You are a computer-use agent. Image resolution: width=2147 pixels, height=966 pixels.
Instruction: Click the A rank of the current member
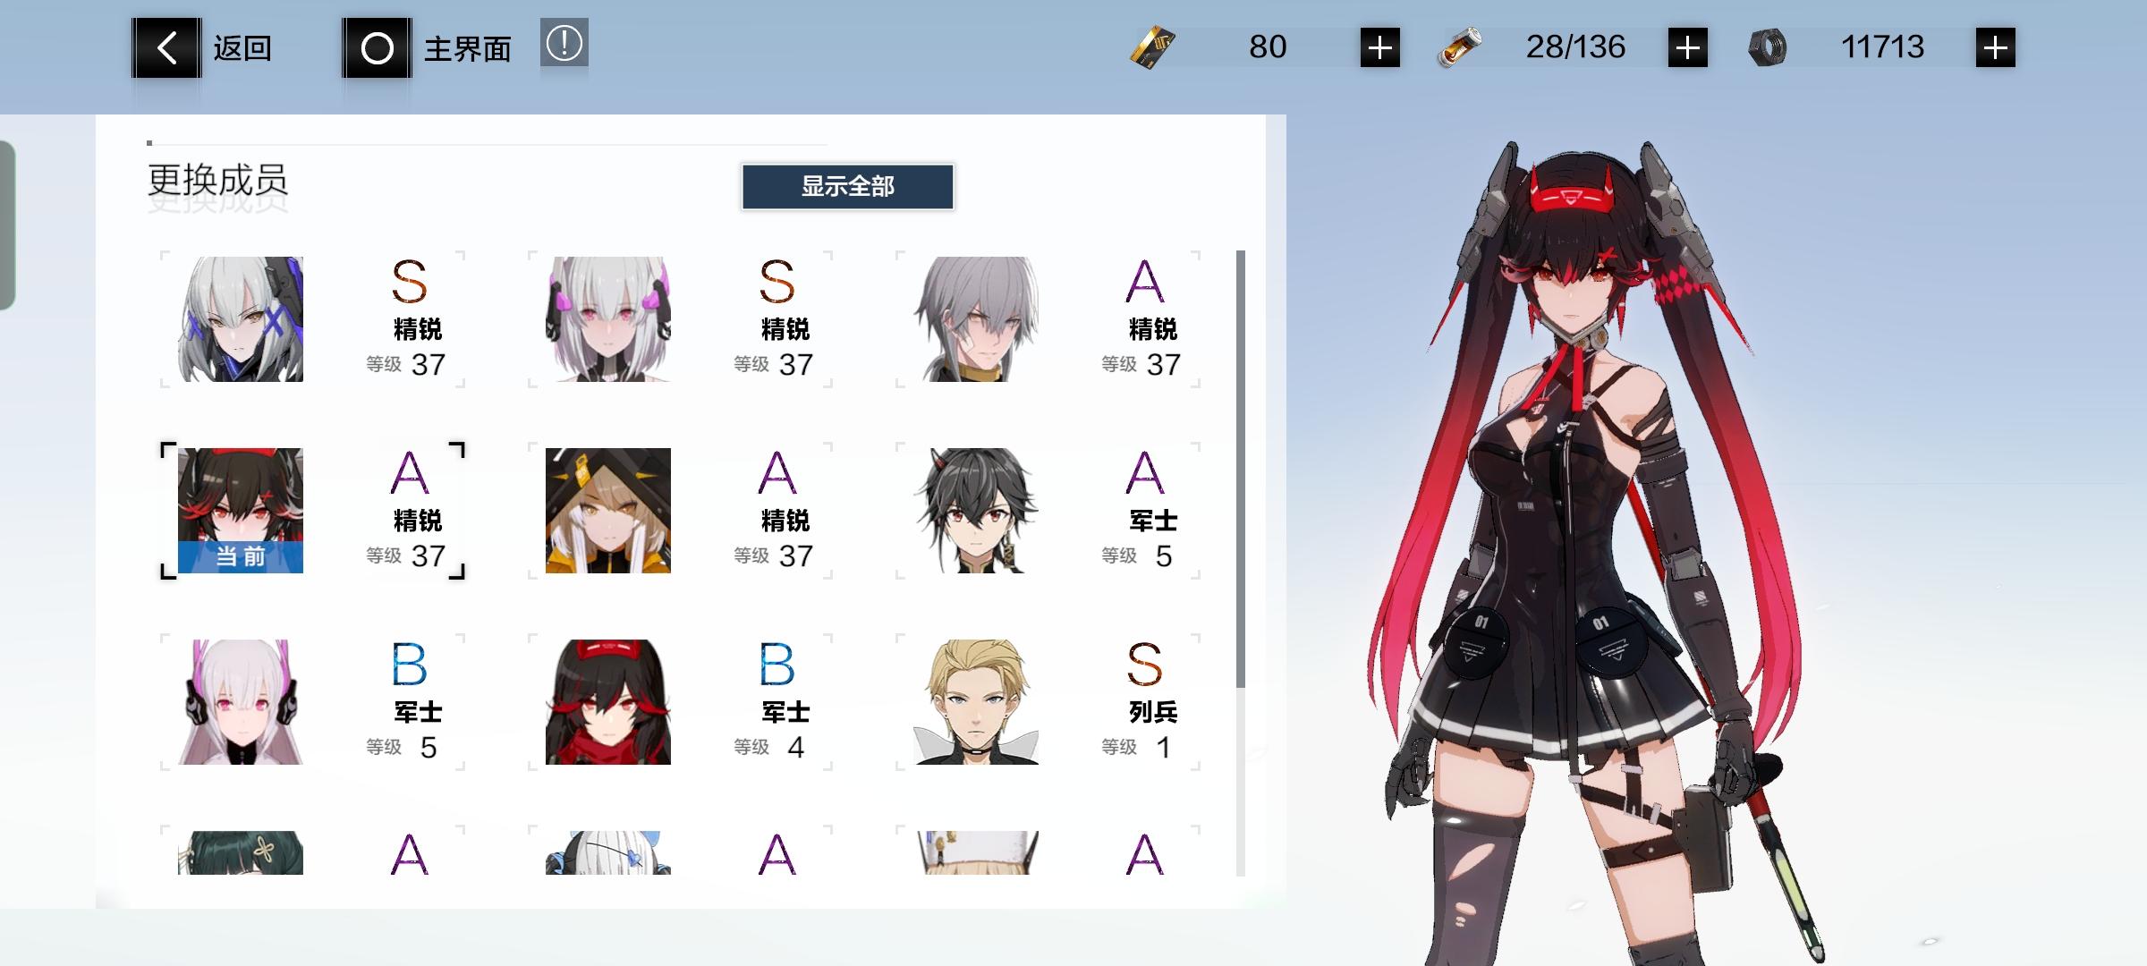coord(410,473)
